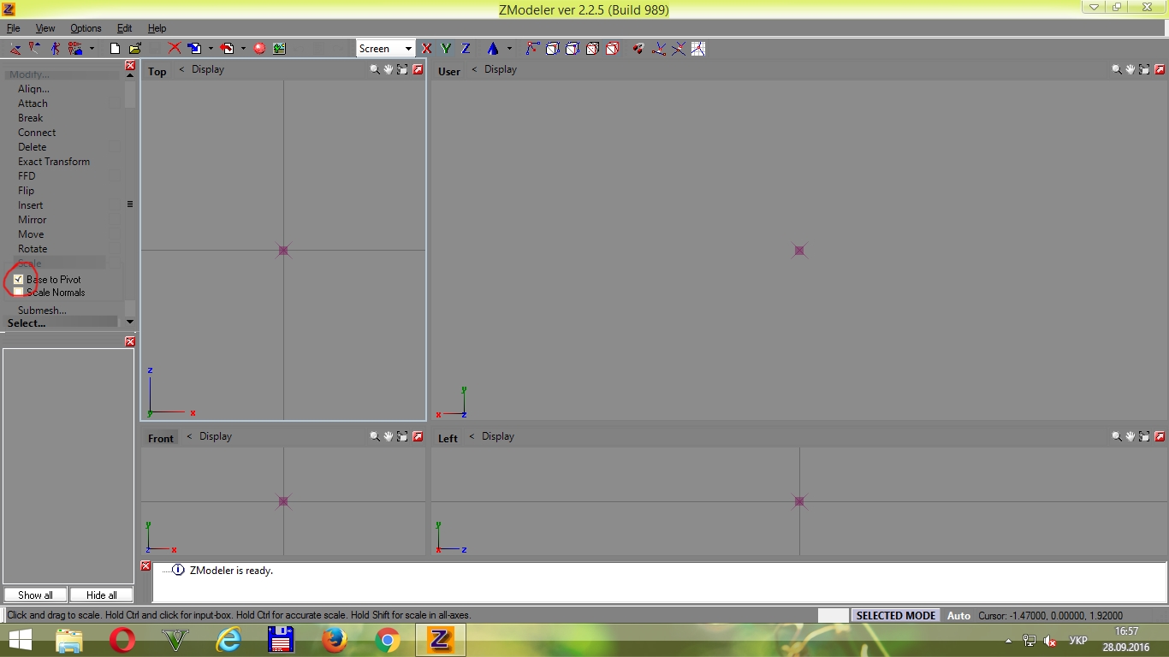Expand the Submesh... tool group
This screenshot has height=657, width=1169.
(x=42, y=310)
